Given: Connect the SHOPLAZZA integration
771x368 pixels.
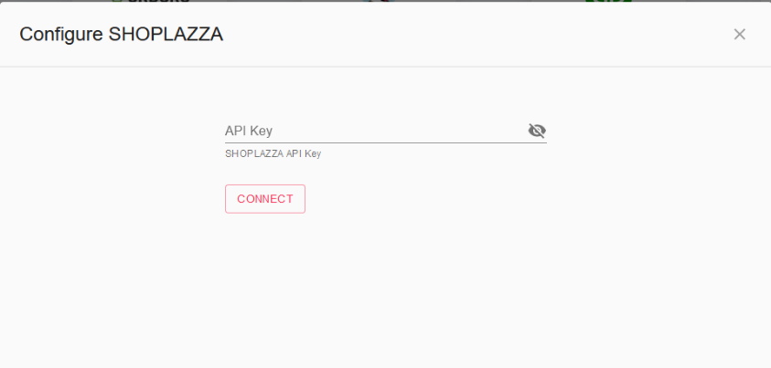Looking at the screenshot, I should coord(265,199).
